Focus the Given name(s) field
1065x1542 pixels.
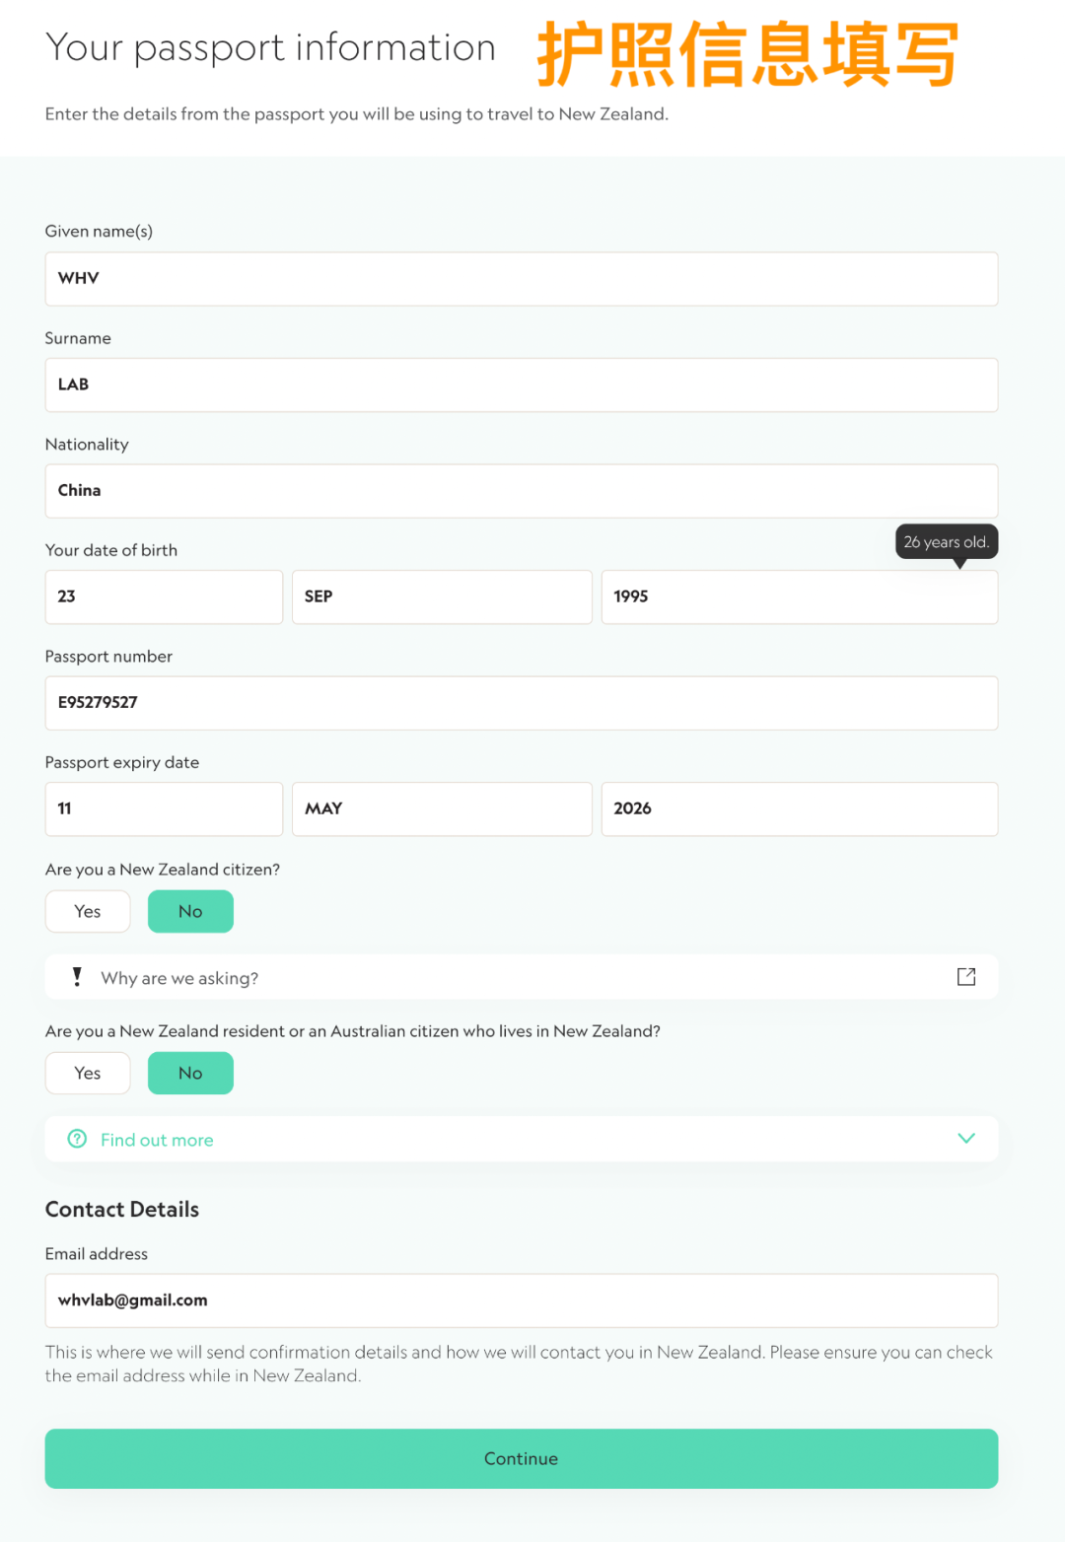[521, 279]
